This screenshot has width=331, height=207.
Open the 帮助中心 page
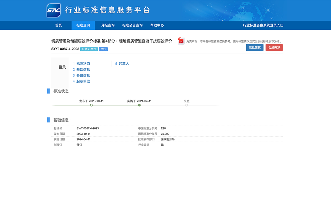(157, 25)
